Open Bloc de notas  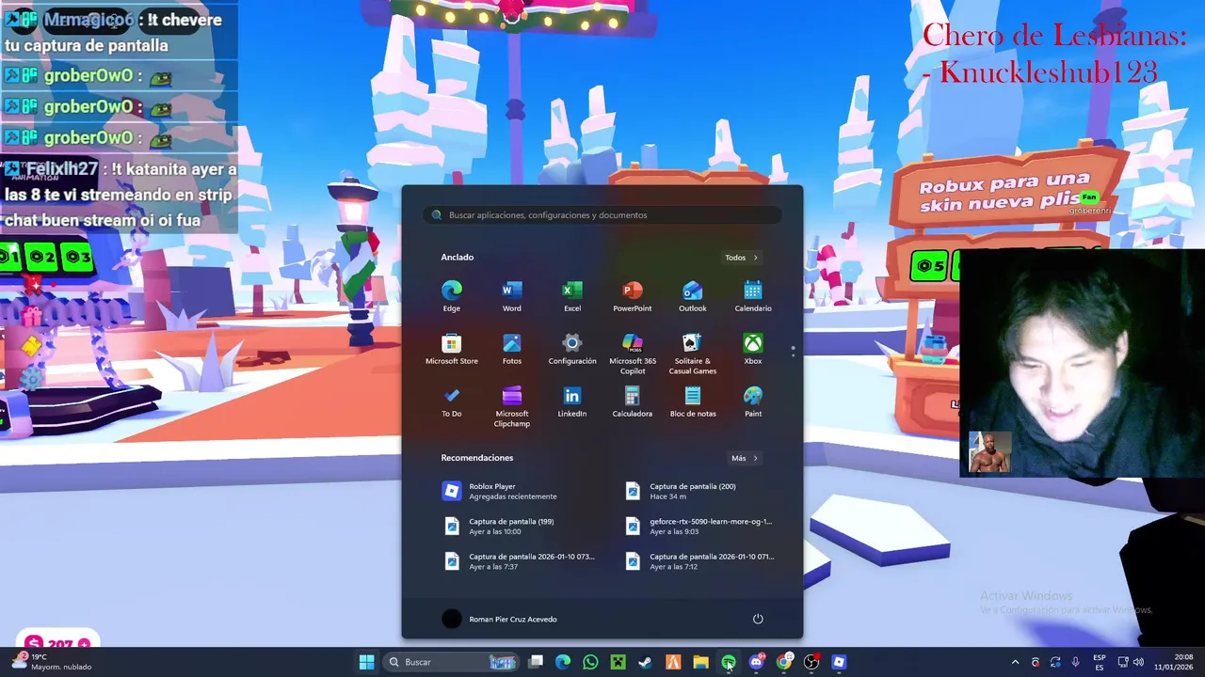[693, 401]
